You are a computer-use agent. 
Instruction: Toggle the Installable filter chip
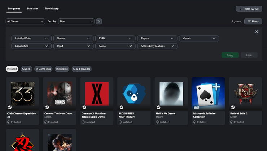tap(62, 69)
